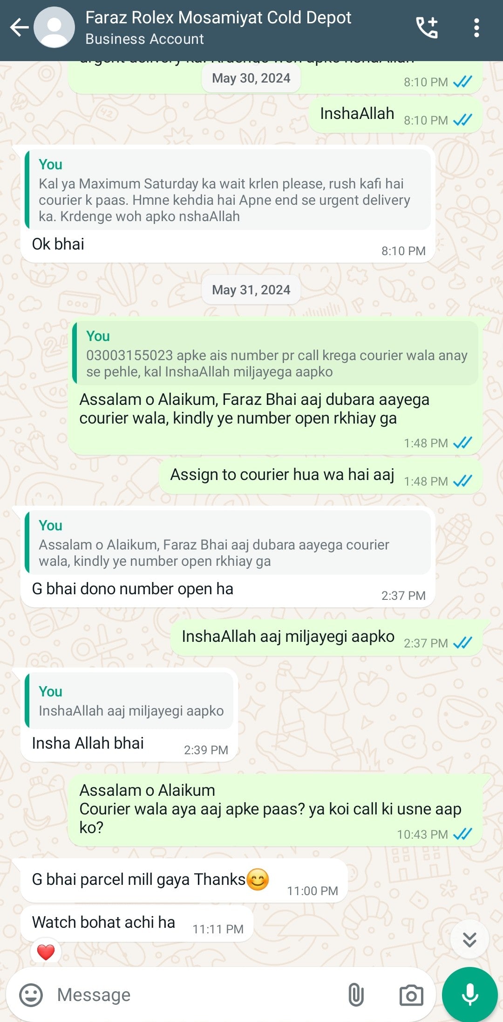This screenshot has height=1022, width=503.
Task: Open the emoji picker in message bar
Action: pyautogui.click(x=31, y=994)
